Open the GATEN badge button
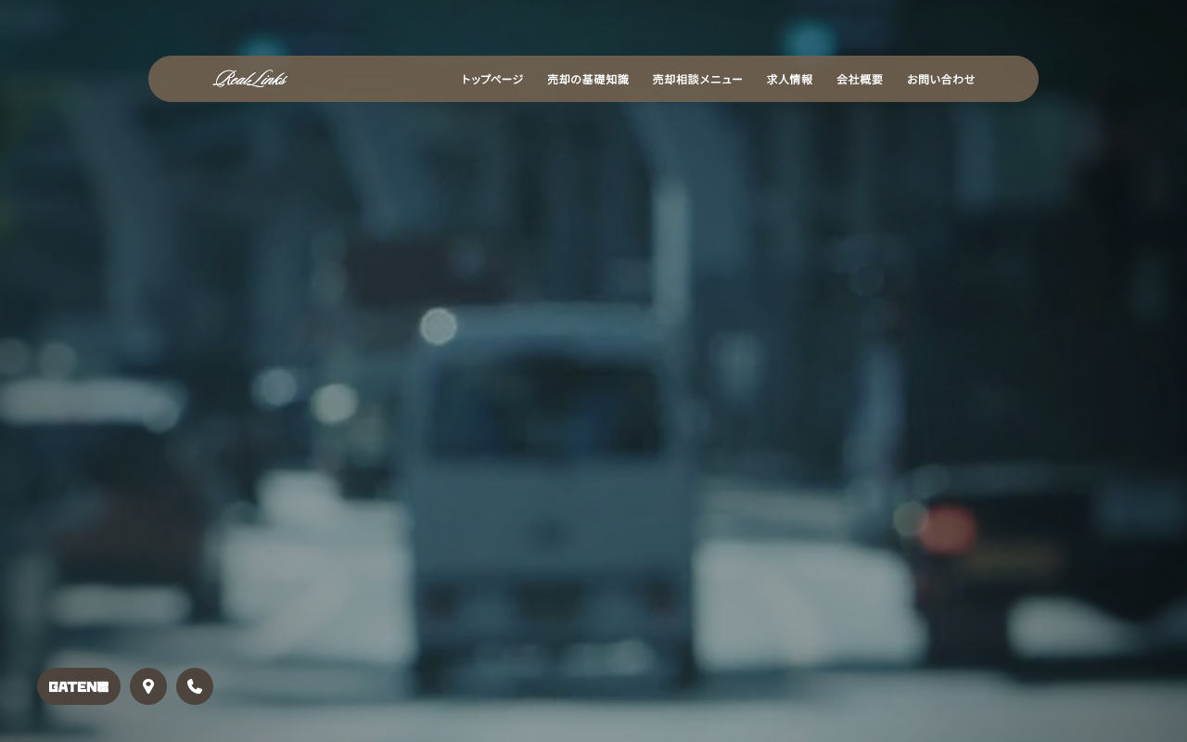Screen dimensions: 1187x742 pyautogui.click(x=79, y=686)
